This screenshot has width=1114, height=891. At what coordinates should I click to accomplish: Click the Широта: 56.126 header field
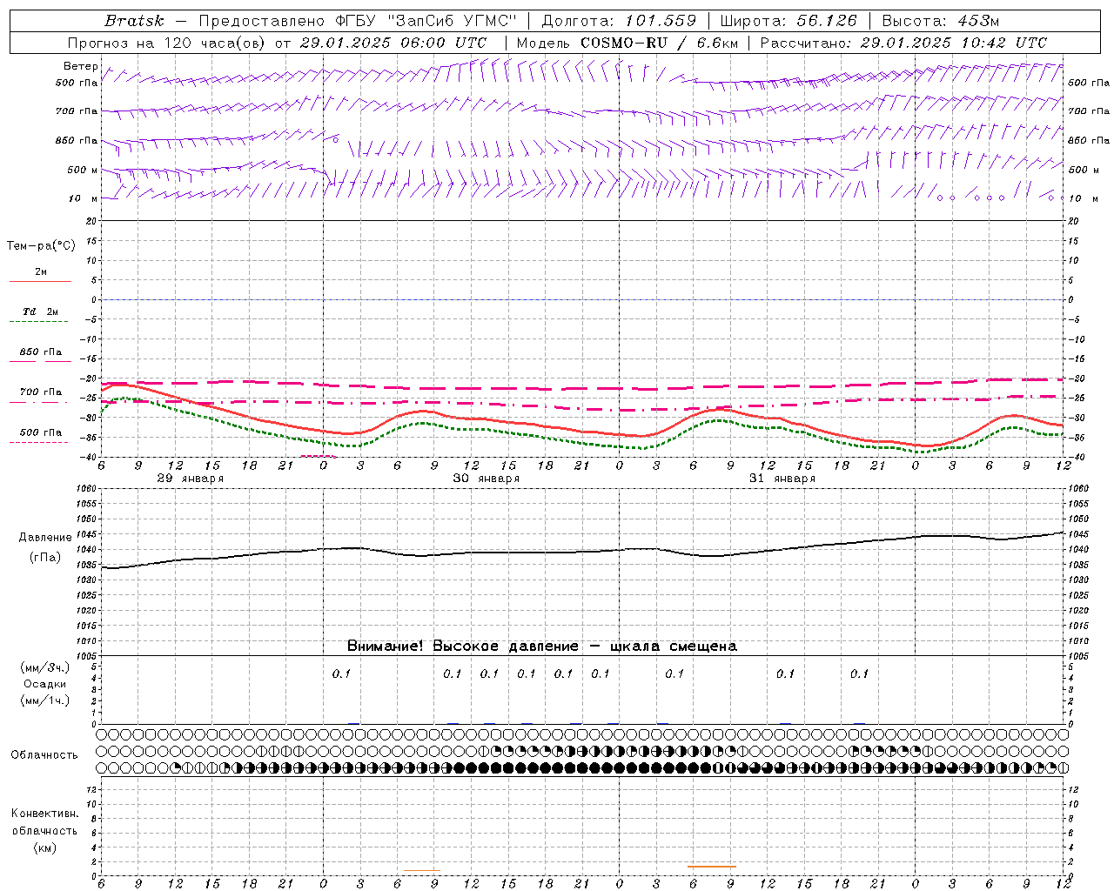(x=789, y=20)
